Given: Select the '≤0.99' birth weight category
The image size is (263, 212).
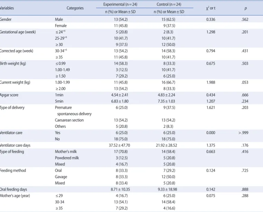Looking at the screenshot, I should point(61,63).
